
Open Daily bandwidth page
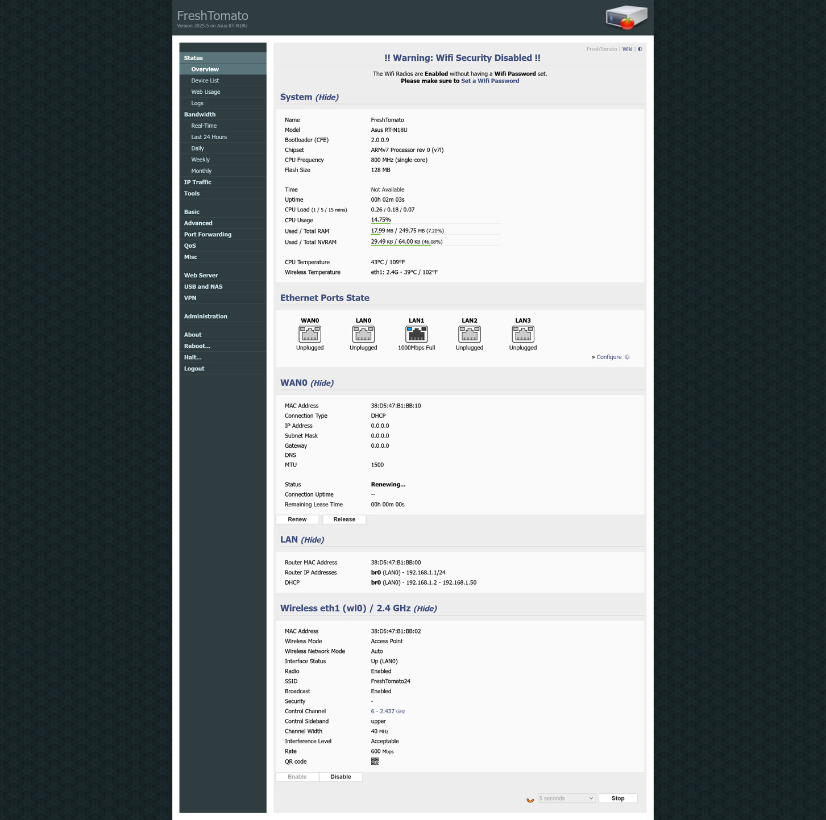tap(223, 149)
